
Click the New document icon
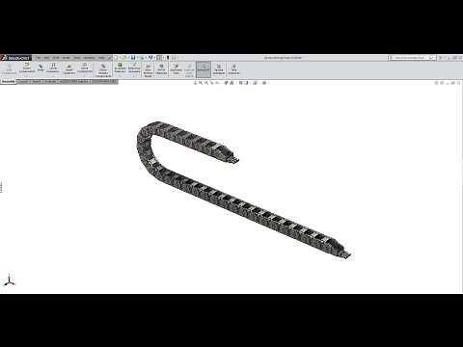click(x=116, y=58)
